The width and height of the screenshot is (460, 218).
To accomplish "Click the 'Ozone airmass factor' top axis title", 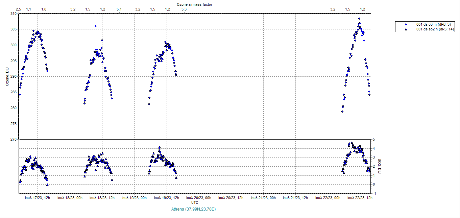I will [x=194, y=4].
